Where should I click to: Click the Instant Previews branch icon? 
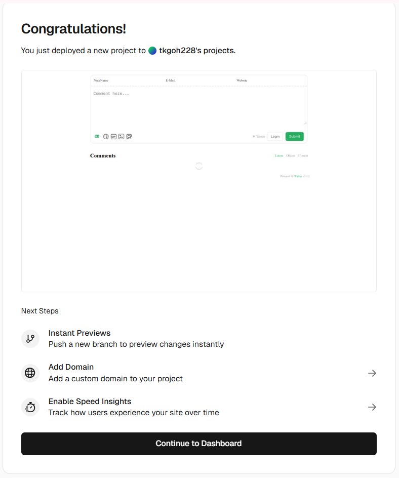click(30, 339)
